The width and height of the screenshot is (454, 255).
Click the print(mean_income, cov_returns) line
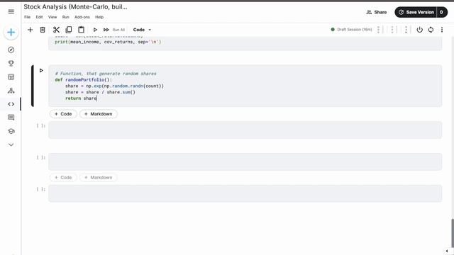[x=108, y=42]
